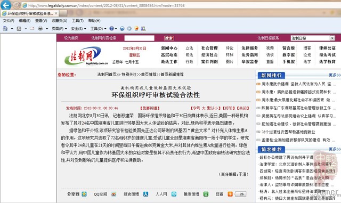Expand the Home icon dropdown arrow
The height and width of the screenshot is (203, 341).
tap(12, 29)
